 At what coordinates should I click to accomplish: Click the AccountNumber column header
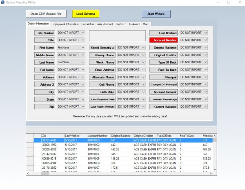click(98, 136)
